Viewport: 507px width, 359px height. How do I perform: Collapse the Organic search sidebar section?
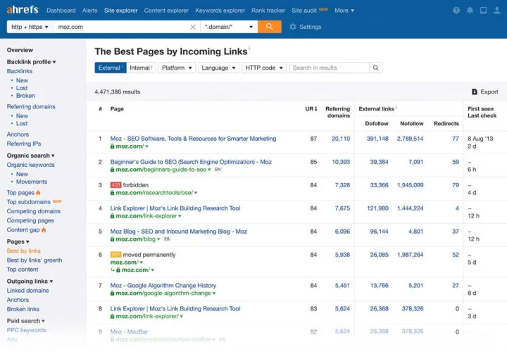coord(31,156)
